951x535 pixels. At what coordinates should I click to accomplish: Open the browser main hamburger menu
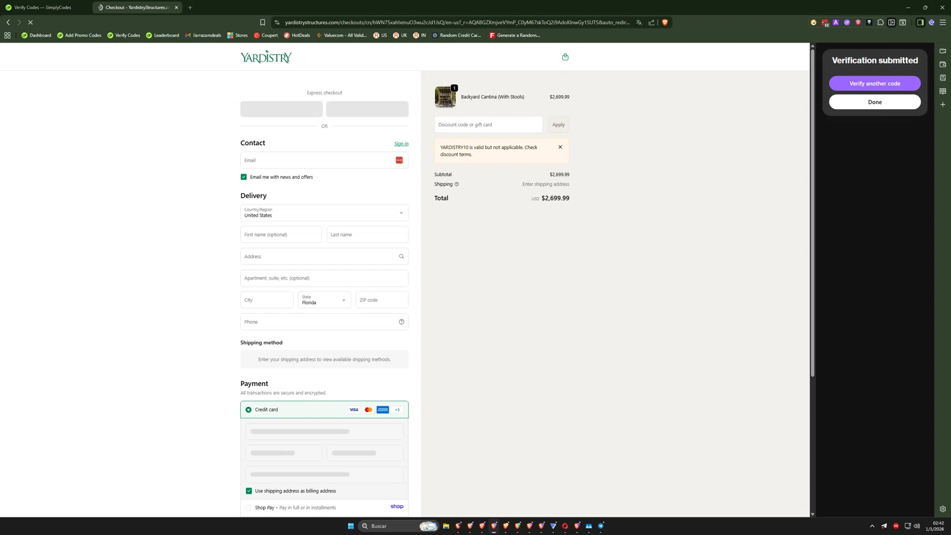click(943, 22)
